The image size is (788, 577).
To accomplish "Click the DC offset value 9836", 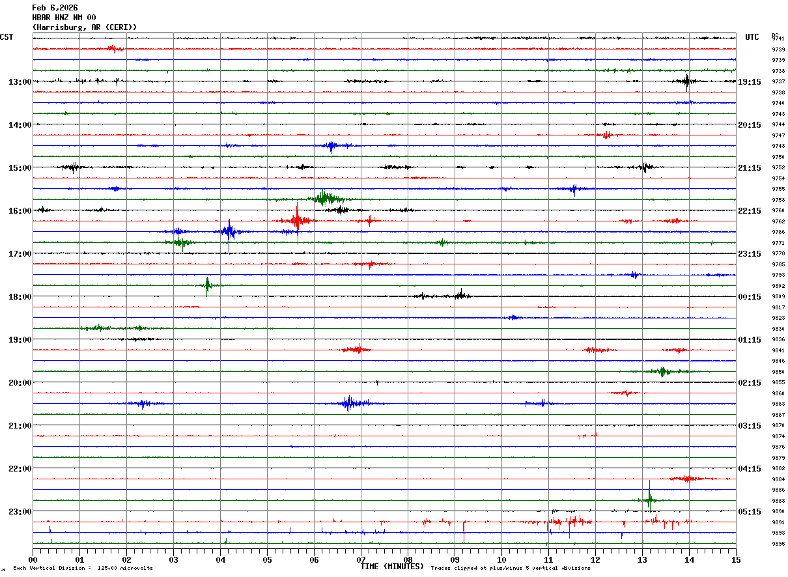I will (x=778, y=340).
